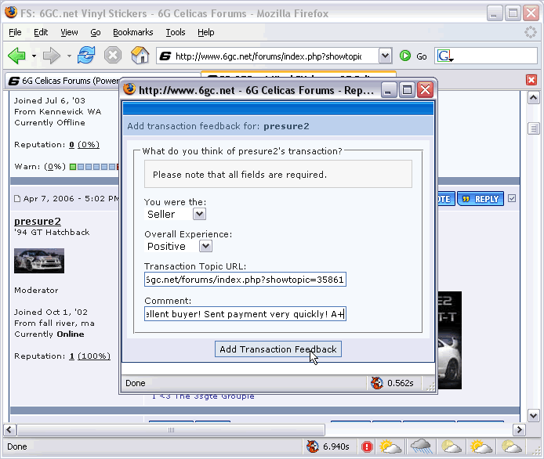This screenshot has width=544, height=459.
Task: Click the site favicon in address bar
Action: (165, 56)
